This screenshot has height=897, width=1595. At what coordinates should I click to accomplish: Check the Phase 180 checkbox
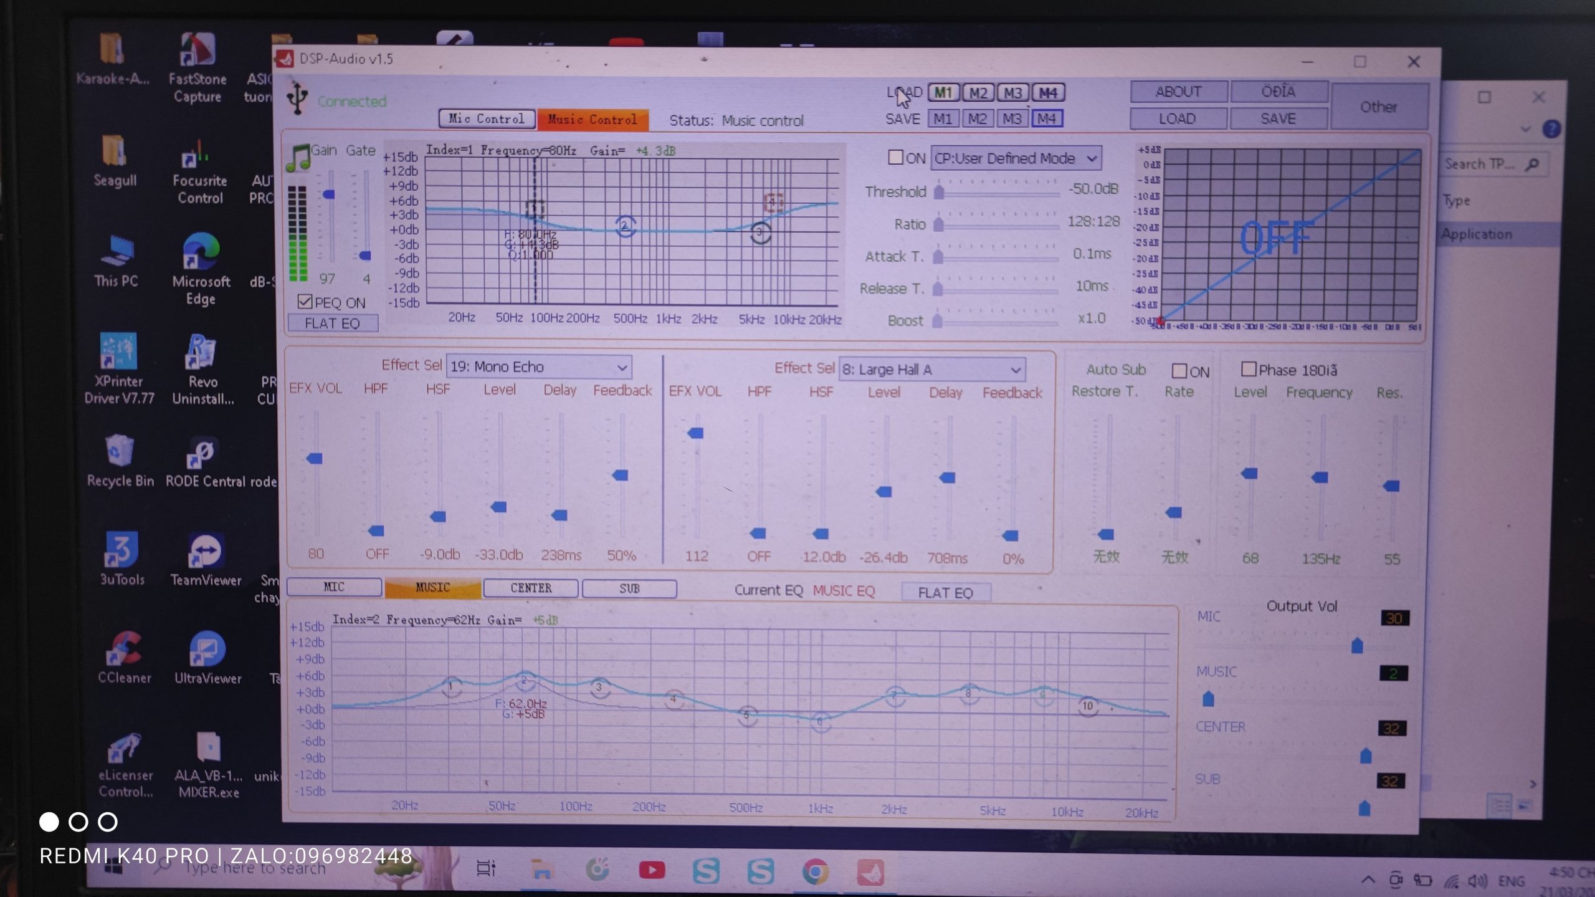point(1248,369)
